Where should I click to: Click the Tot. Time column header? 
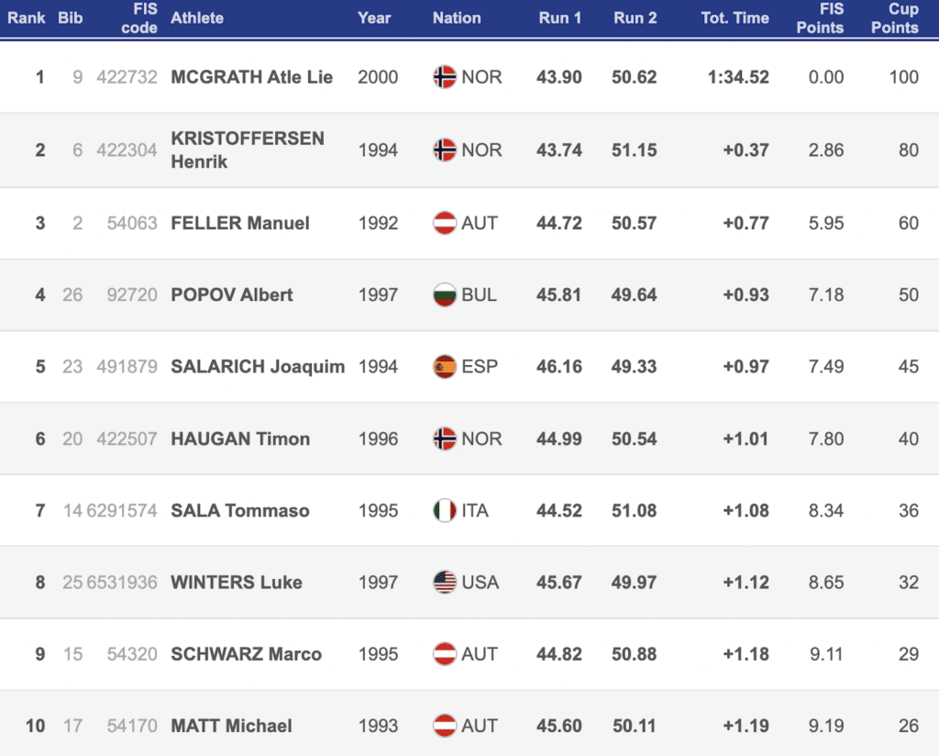click(x=735, y=17)
